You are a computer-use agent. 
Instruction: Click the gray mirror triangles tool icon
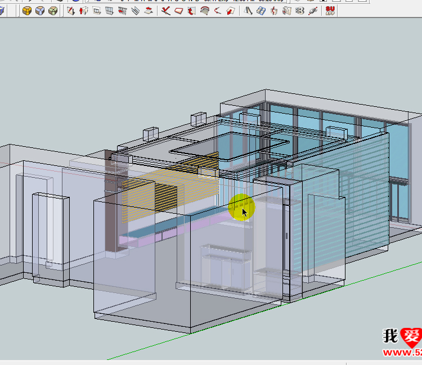click(x=248, y=11)
